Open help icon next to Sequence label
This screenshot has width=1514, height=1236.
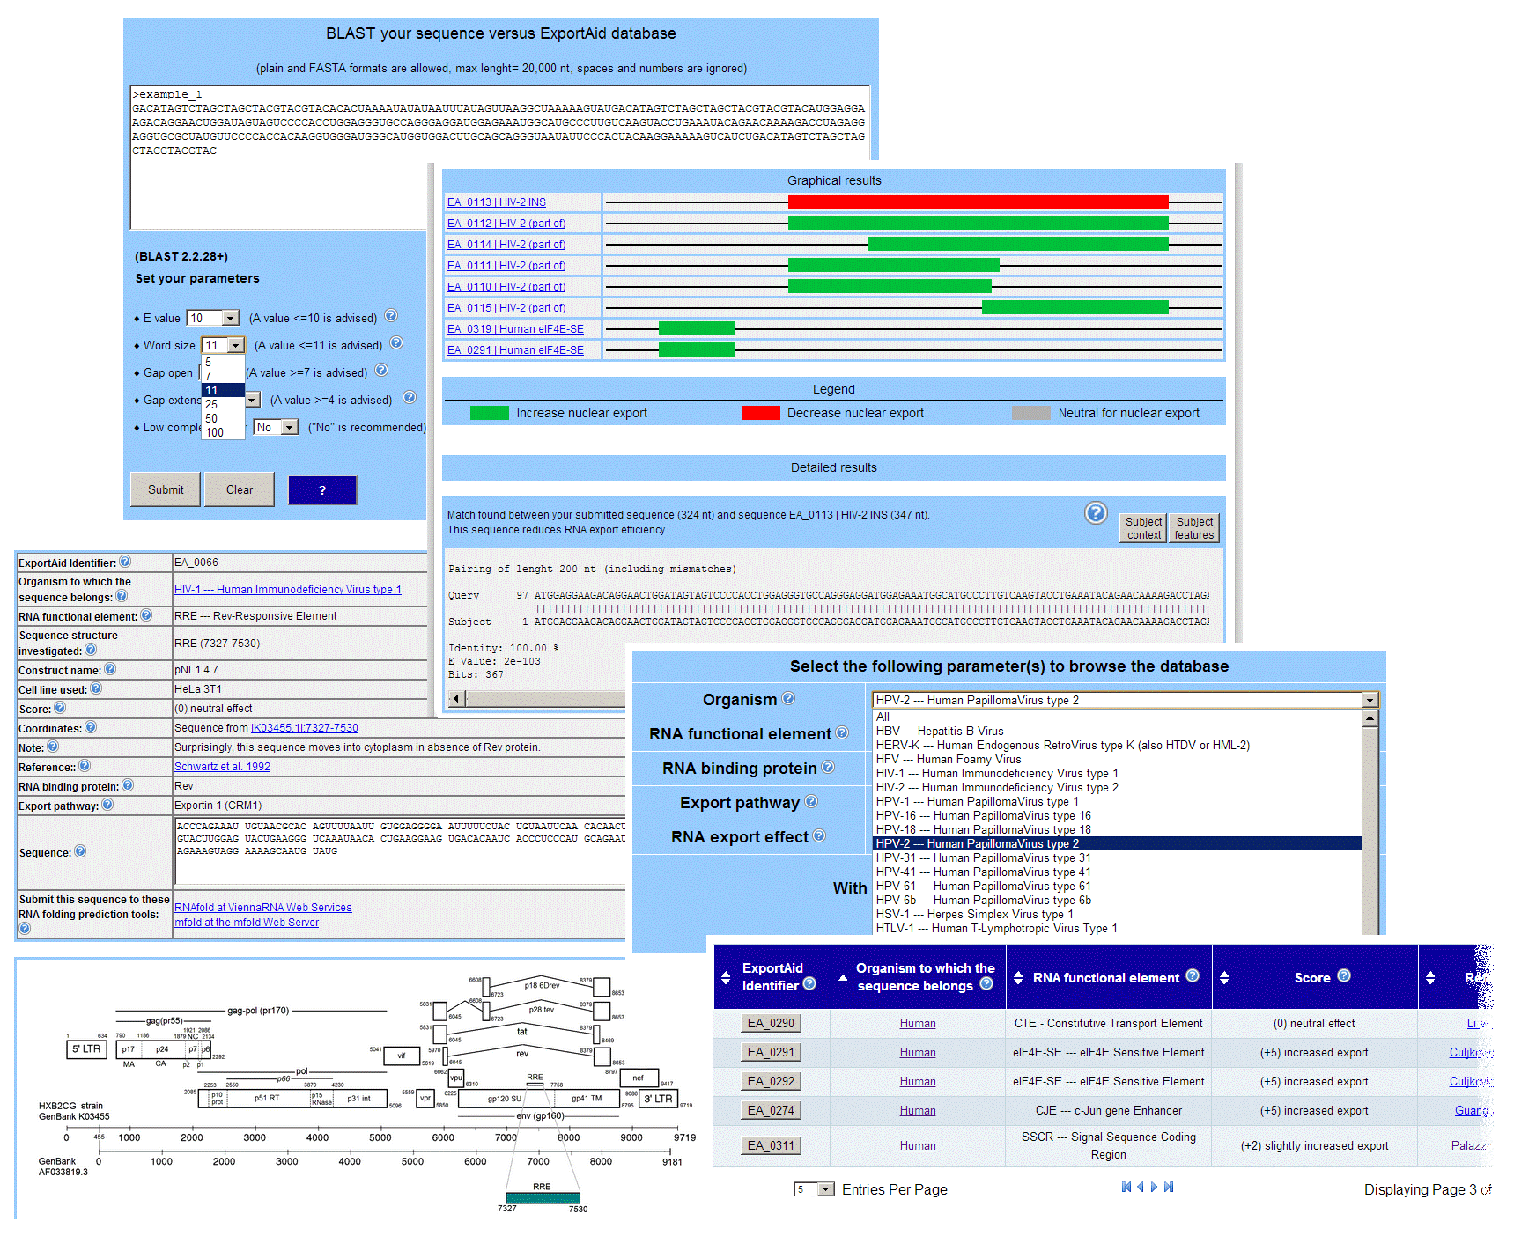(80, 851)
